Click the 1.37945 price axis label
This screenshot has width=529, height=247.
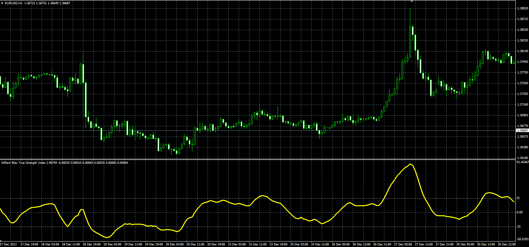[x=523, y=62]
